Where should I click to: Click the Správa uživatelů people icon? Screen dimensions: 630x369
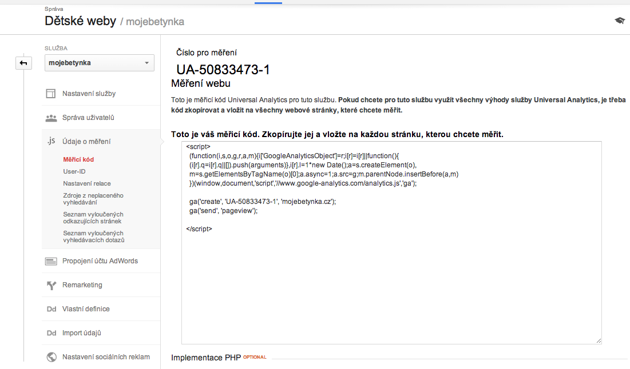51,118
